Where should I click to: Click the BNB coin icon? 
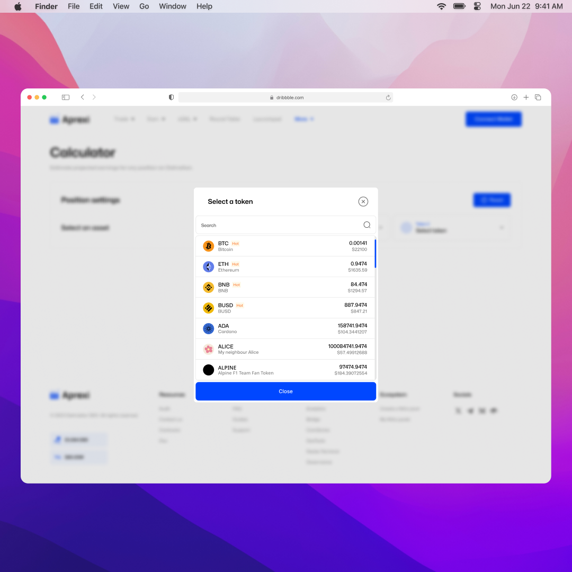pos(208,287)
